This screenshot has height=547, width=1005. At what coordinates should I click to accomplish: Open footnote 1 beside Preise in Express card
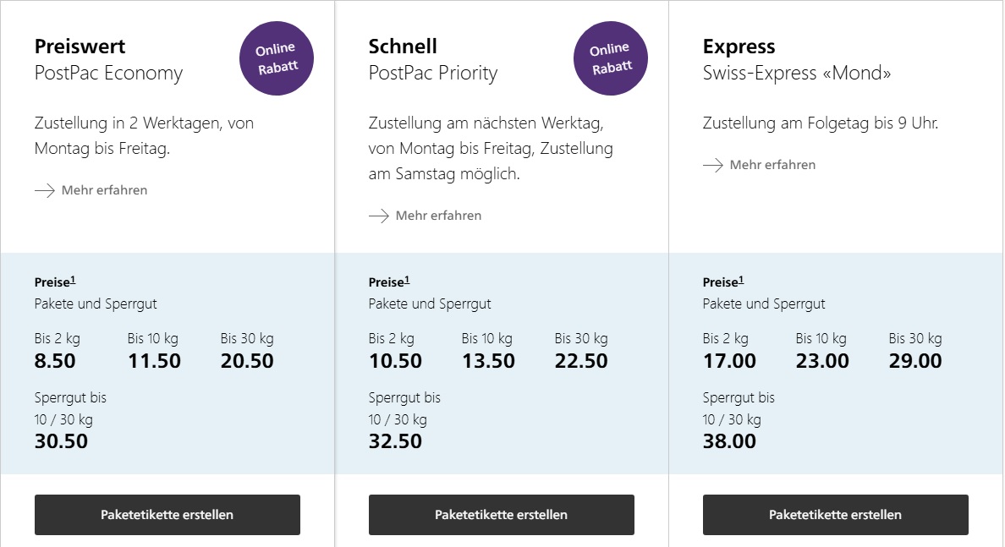pyautogui.click(x=741, y=280)
